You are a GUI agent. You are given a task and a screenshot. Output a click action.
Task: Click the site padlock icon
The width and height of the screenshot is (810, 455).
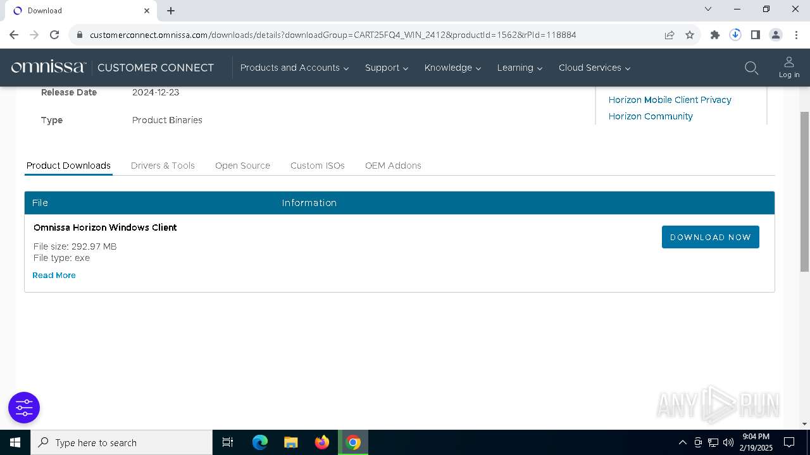(80, 35)
